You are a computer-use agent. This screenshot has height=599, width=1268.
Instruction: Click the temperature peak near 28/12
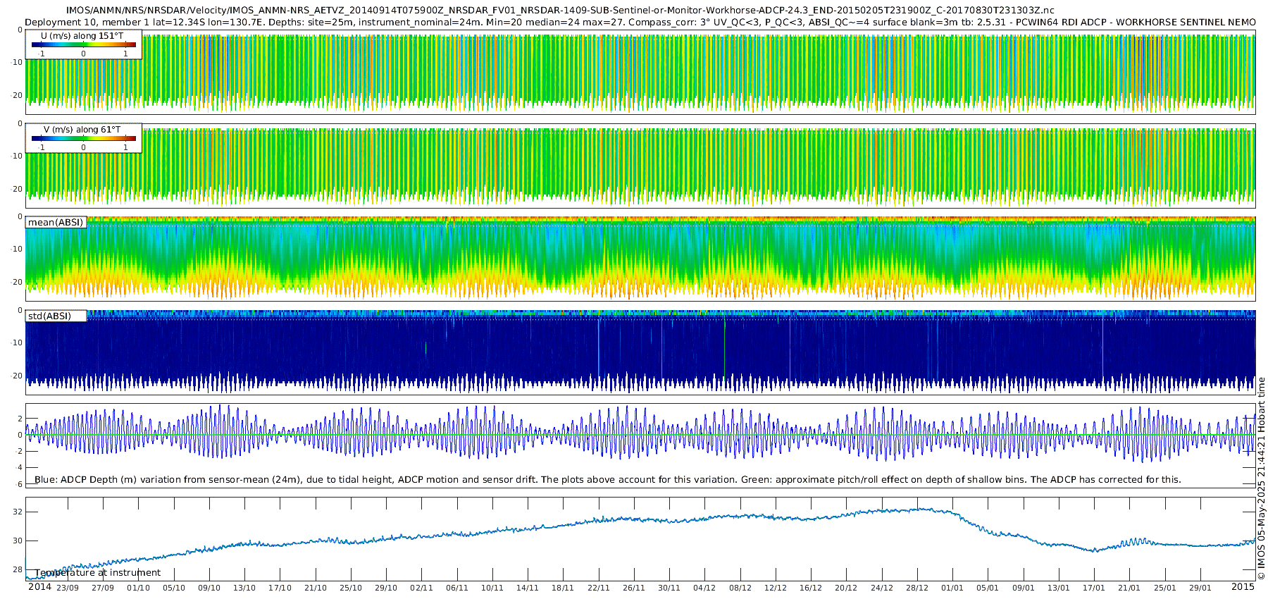click(x=919, y=509)
